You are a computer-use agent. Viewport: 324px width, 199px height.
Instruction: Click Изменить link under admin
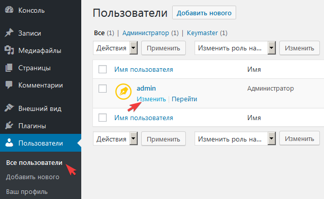pos(151,99)
